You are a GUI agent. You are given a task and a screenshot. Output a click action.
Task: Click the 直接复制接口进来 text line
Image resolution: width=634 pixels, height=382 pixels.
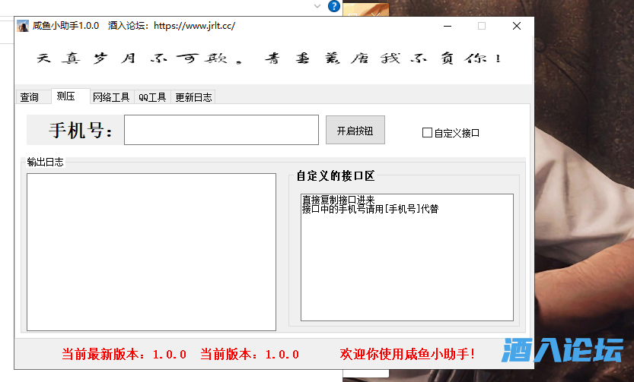pyautogui.click(x=339, y=200)
